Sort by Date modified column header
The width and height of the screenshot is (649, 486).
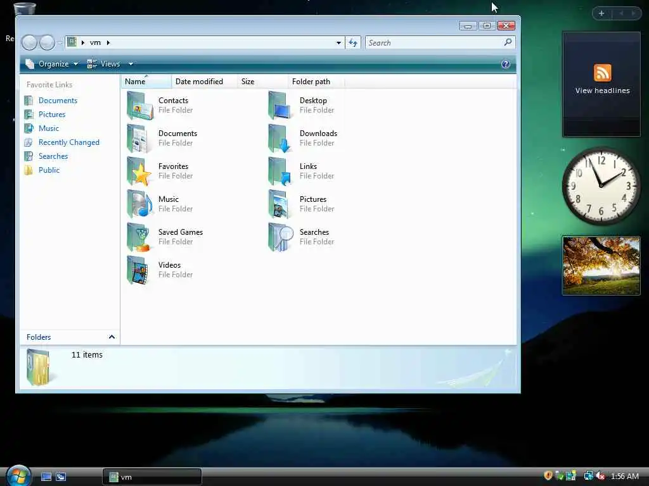coord(204,82)
